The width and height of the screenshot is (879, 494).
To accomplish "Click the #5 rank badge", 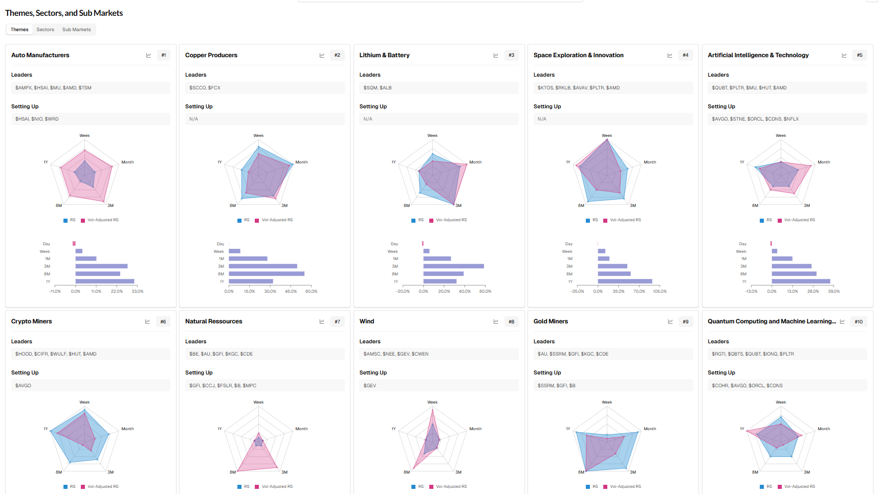I will (x=860, y=55).
